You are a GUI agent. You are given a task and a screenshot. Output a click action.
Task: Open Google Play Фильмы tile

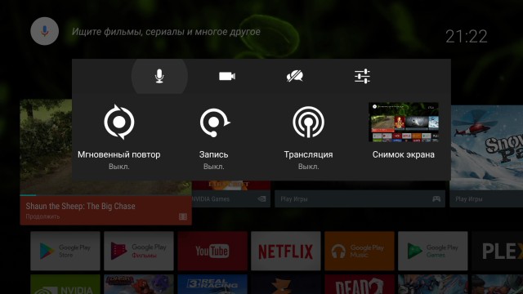[x=139, y=251]
